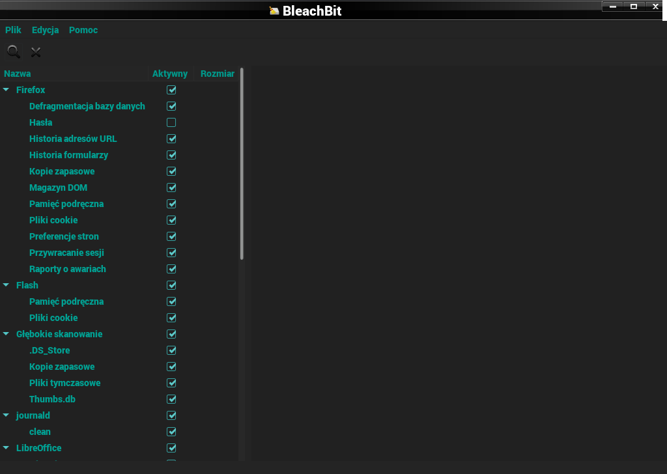667x474 pixels.
Task: Sort by the Nazwa column header
Action: pyautogui.click(x=74, y=74)
